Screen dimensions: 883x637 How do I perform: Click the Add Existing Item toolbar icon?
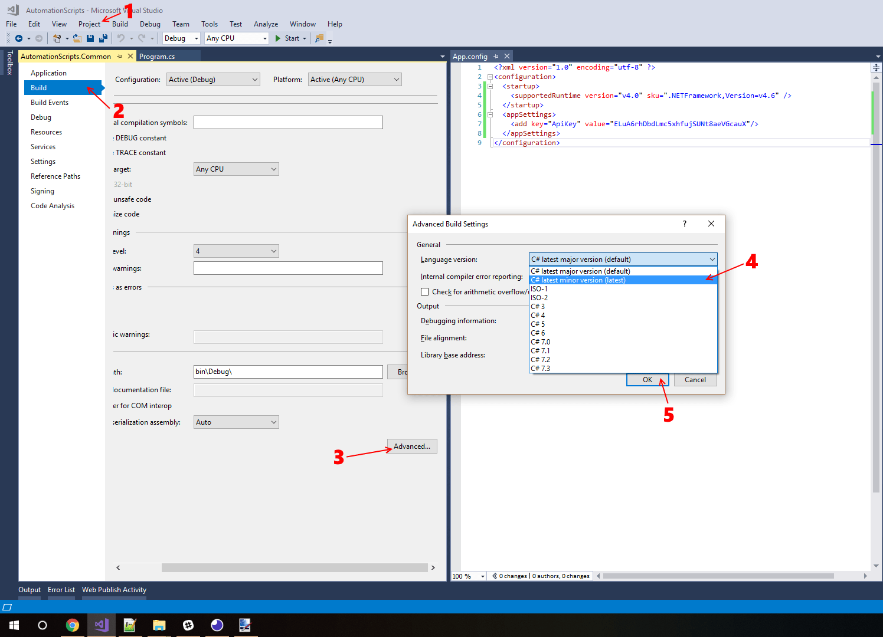coord(77,38)
